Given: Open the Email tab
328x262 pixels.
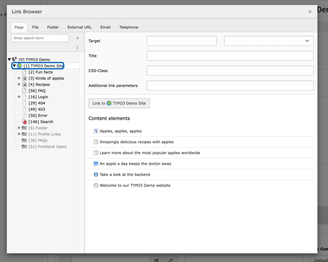Looking at the screenshot, I should pyautogui.click(x=106, y=27).
